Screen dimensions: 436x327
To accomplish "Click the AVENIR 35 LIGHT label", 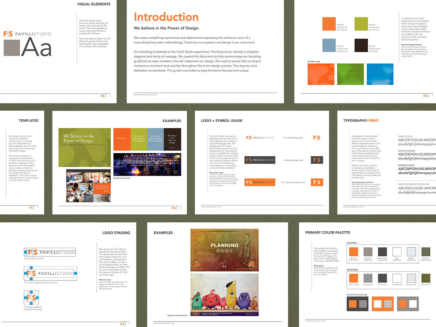I will [x=405, y=136].
